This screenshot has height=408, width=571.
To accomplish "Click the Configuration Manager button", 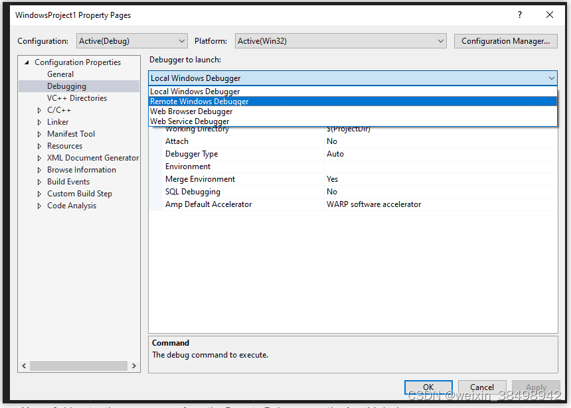I will (505, 41).
